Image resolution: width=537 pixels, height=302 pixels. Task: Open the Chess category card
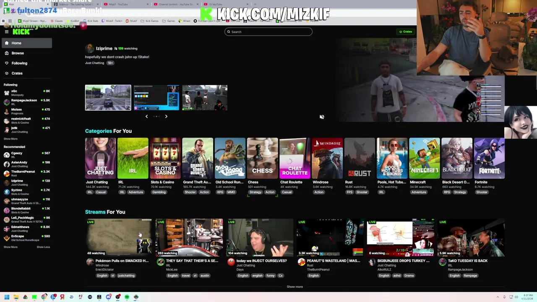click(x=262, y=158)
